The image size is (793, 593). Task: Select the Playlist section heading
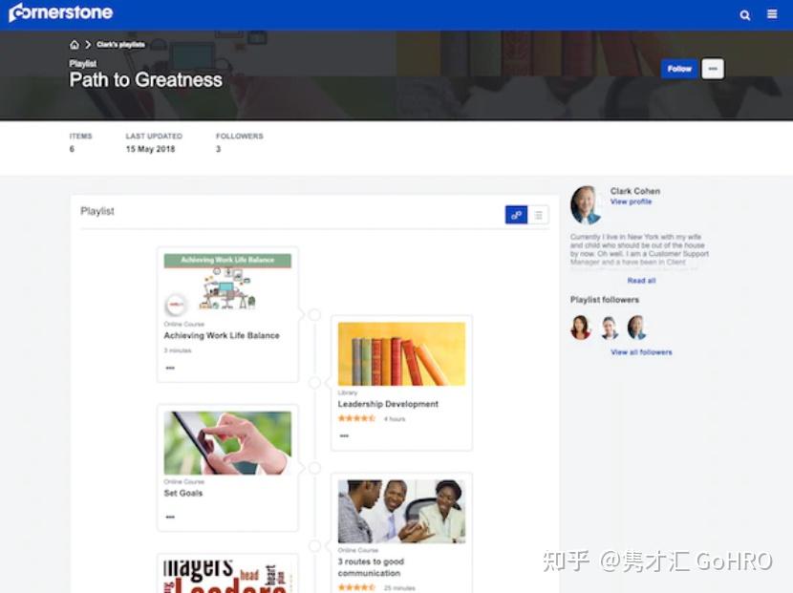tap(96, 211)
